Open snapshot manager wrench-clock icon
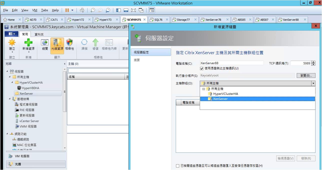 (108, 10)
